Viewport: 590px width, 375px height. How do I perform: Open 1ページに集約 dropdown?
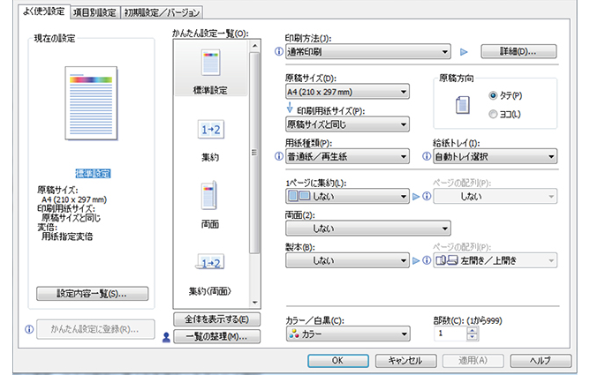point(347,196)
